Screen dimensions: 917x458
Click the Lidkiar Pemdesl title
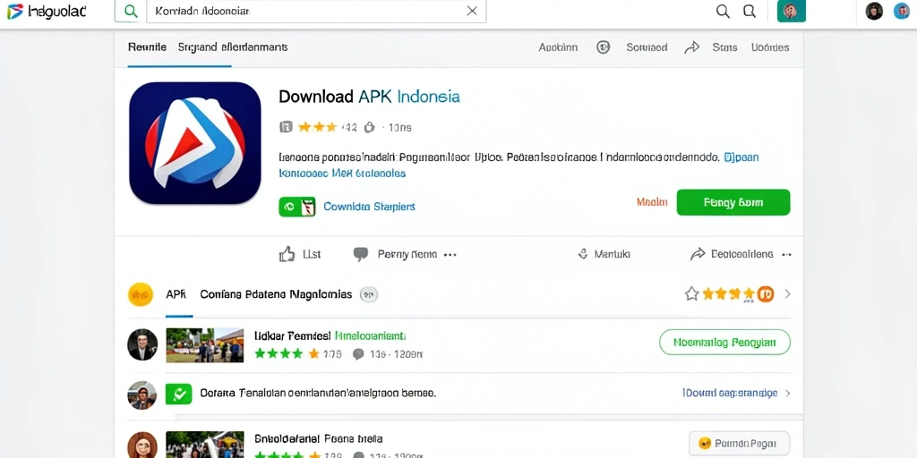[x=330, y=336]
